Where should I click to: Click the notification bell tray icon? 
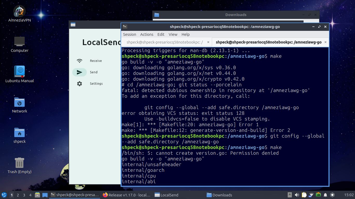pyautogui.click(x=325, y=195)
